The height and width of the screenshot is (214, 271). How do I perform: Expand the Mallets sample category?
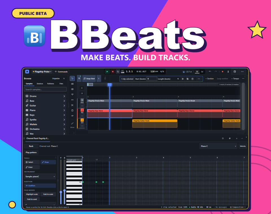pyautogui.click(x=45, y=124)
